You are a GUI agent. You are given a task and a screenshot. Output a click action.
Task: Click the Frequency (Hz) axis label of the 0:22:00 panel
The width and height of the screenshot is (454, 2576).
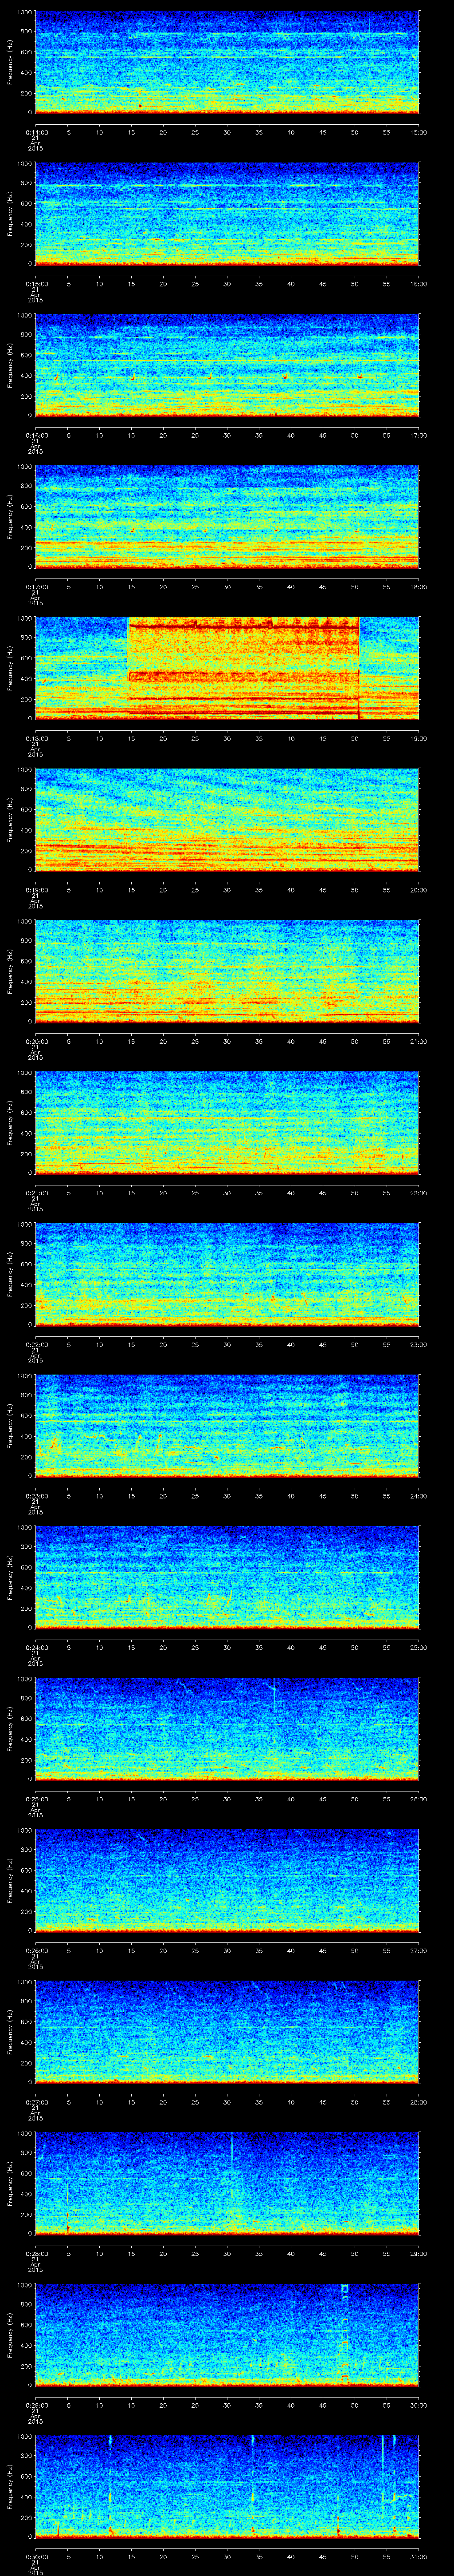pos(11,1274)
